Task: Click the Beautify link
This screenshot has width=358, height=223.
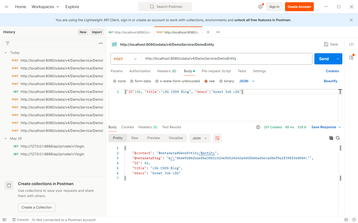Action: click(x=331, y=81)
